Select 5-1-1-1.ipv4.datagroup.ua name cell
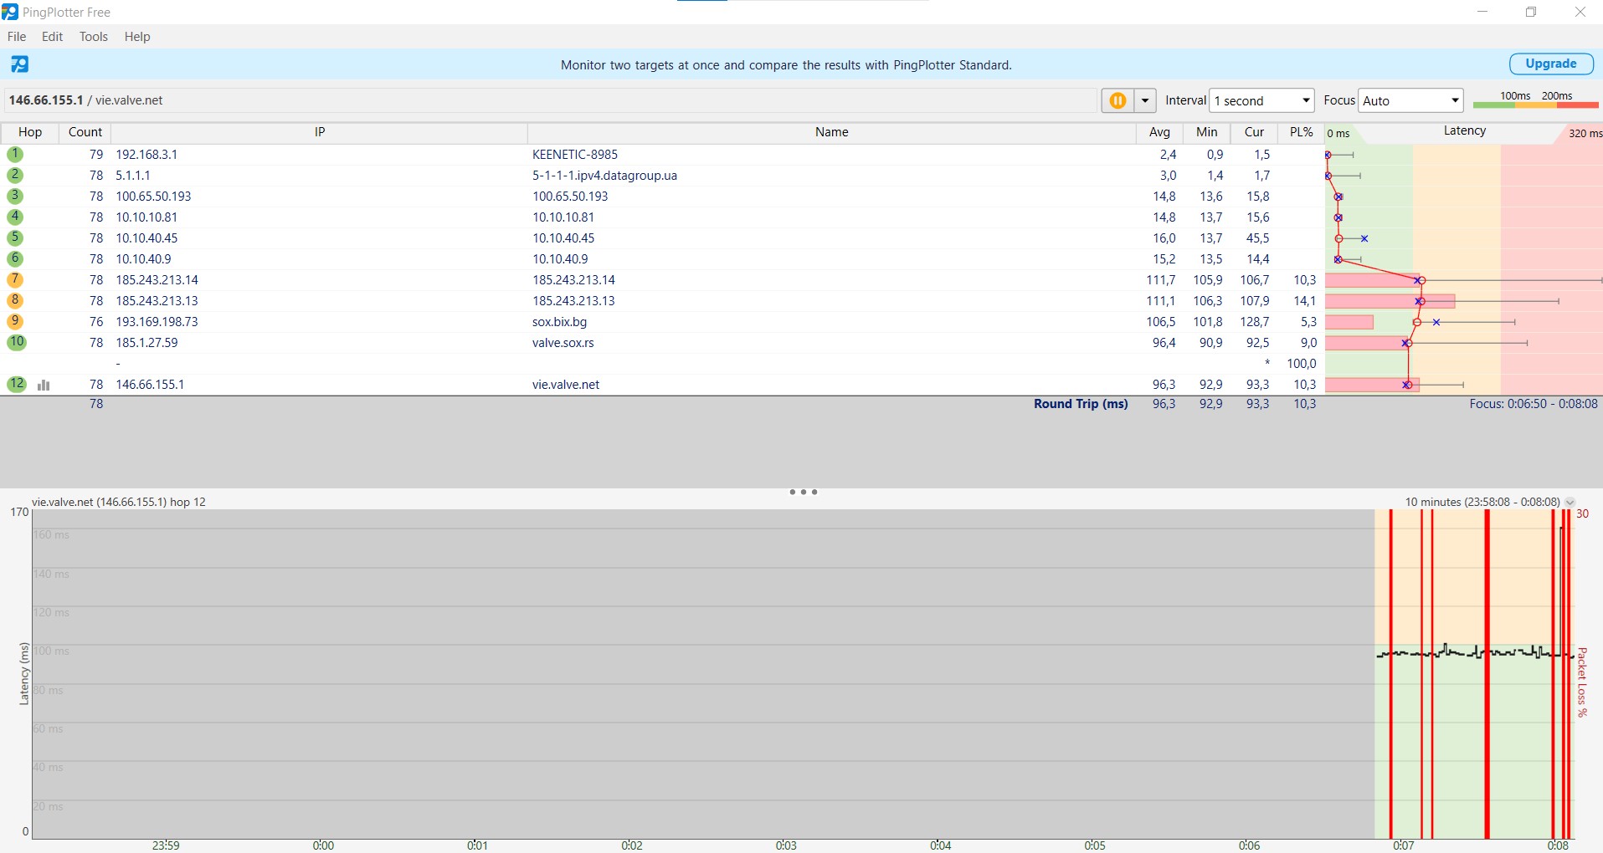This screenshot has width=1603, height=853. 604,175
